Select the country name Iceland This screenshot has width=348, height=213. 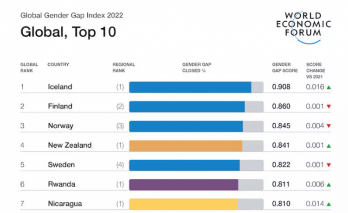pyautogui.click(x=60, y=87)
